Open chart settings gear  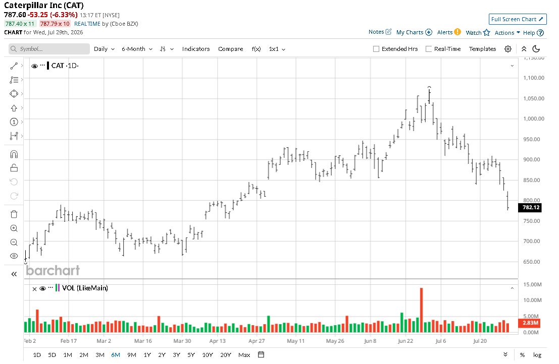(x=508, y=49)
